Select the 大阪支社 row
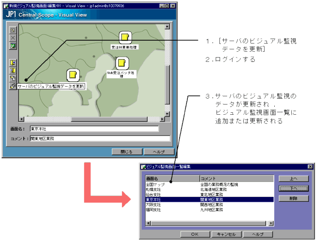This screenshot has height=241, width=316. (210, 205)
